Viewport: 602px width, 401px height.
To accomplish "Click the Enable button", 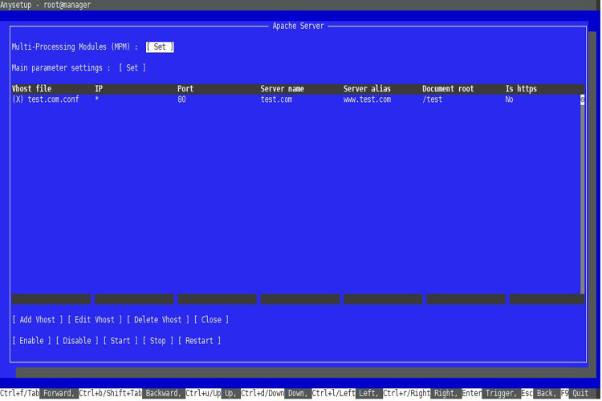I will 31,341.
